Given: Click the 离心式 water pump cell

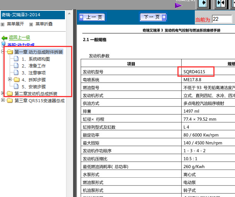Looking at the screenshot, I should pyautogui.click(x=190, y=174).
